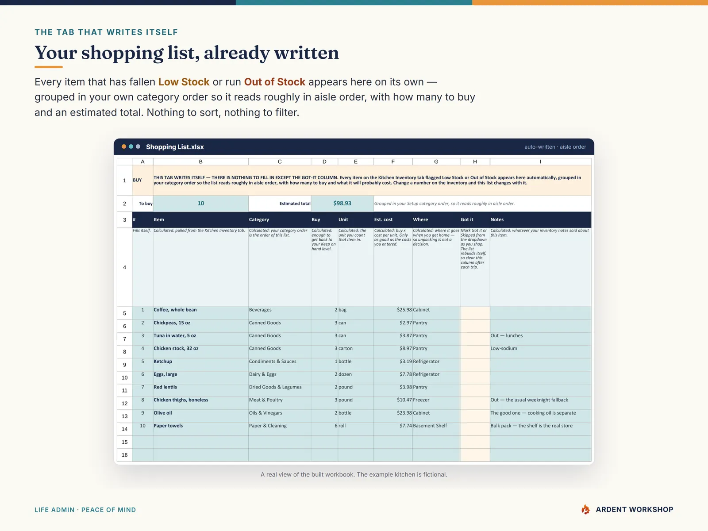
Task: Select the 'Chicken thighs, boneless' cell
Action: pyautogui.click(x=201, y=403)
